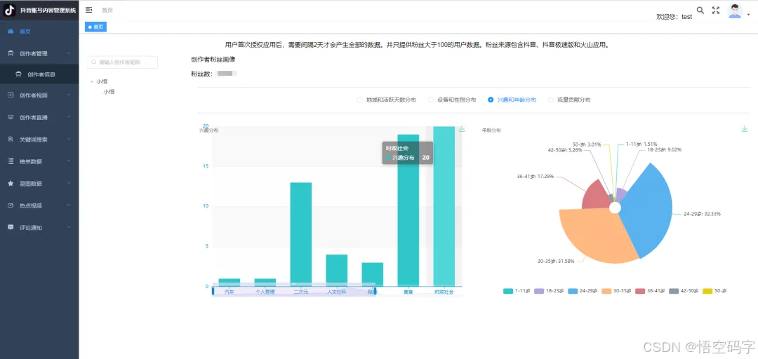Open the search magnifier in the top bar
The width and height of the screenshot is (758, 359).
click(x=700, y=10)
